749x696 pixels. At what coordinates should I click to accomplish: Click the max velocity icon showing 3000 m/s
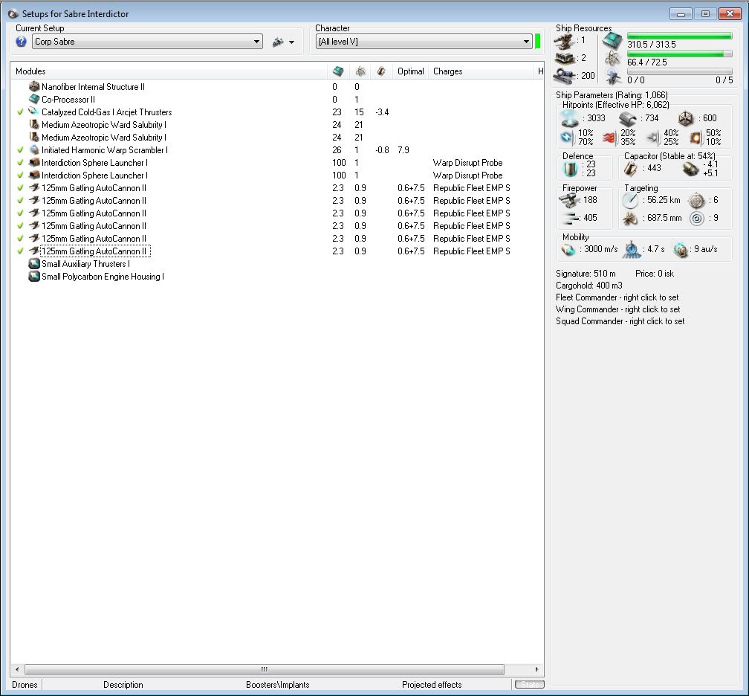coord(568,250)
